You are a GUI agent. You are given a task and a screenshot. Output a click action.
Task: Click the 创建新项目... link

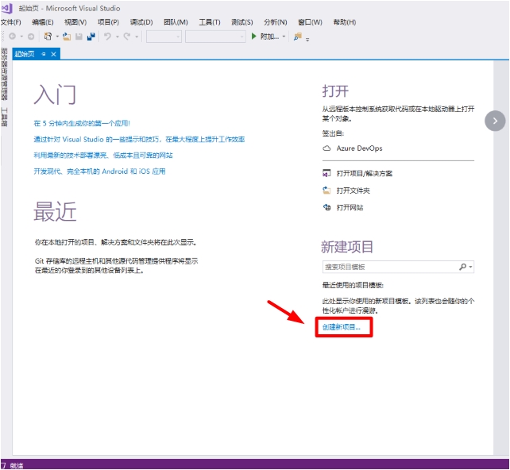click(x=342, y=327)
